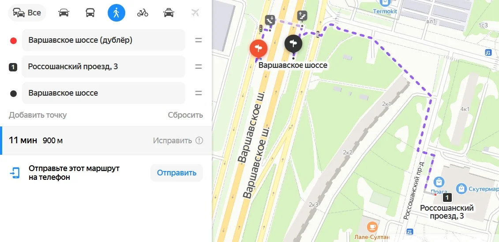Click 'Сбросить' to reset the route

point(185,115)
